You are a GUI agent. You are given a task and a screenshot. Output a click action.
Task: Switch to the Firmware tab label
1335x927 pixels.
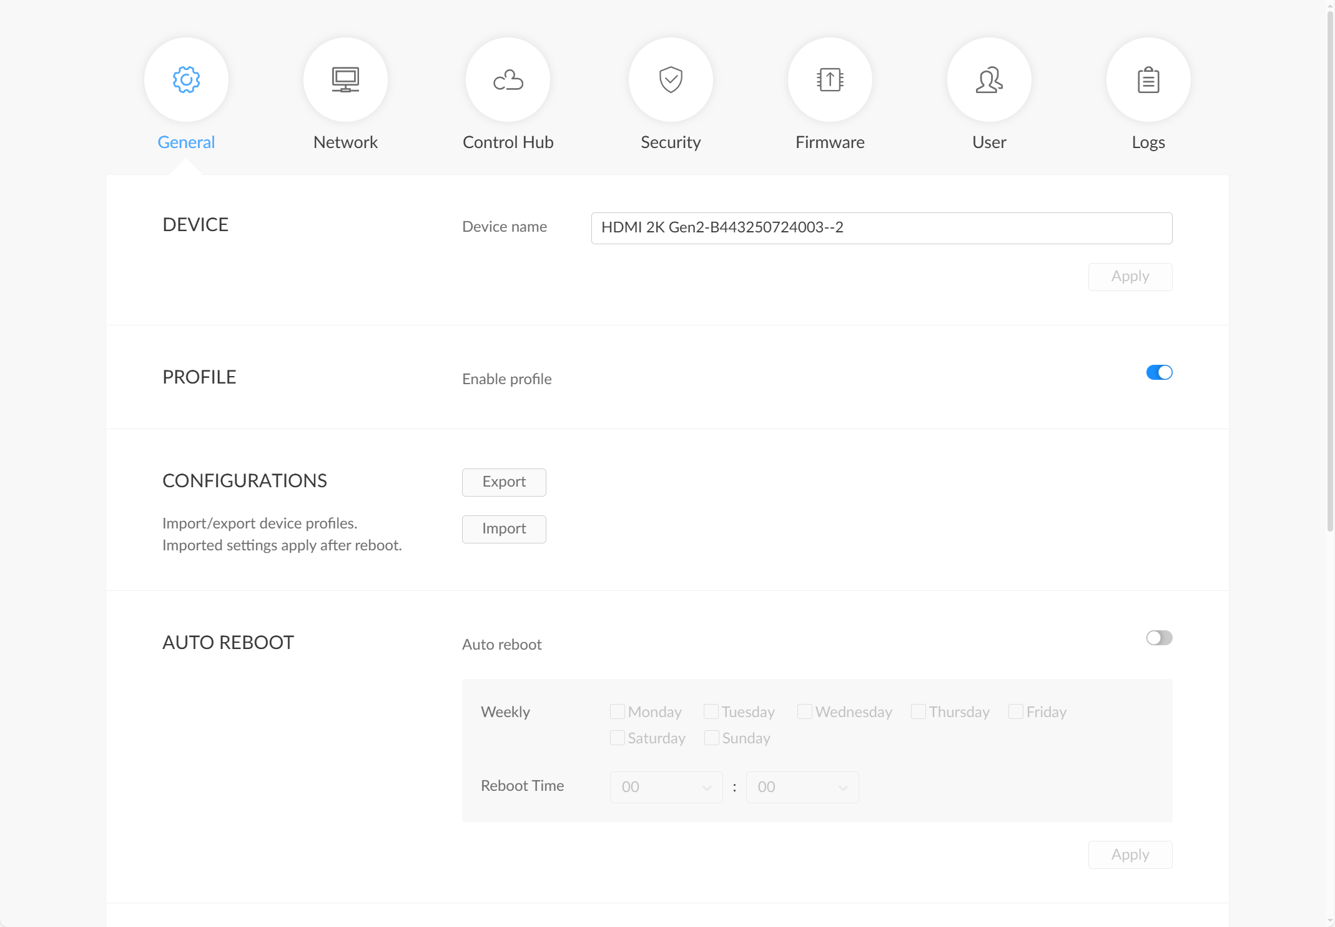click(x=830, y=142)
